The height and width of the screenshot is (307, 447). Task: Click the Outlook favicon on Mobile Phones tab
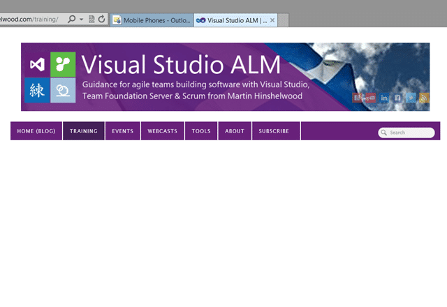[x=117, y=20]
